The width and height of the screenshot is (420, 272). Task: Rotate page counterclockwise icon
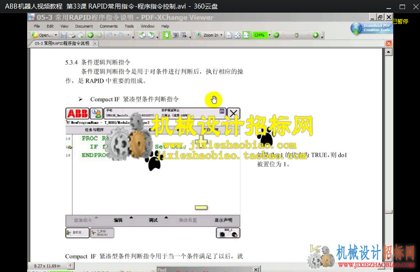pos(142,35)
